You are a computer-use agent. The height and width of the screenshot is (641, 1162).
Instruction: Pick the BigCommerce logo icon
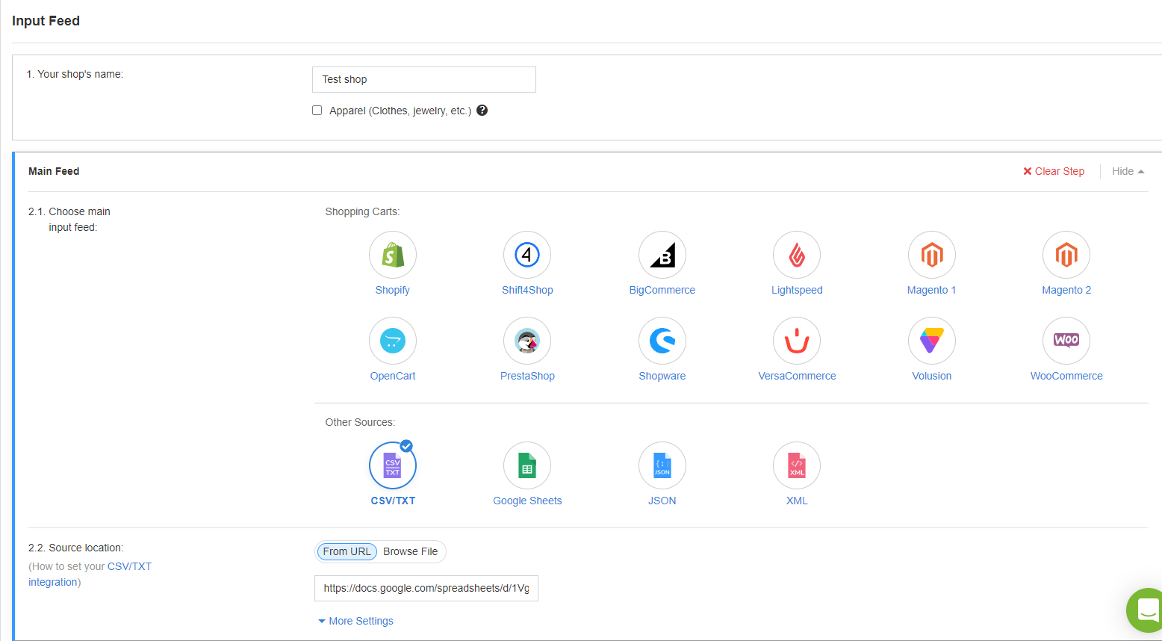pyautogui.click(x=662, y=255)
